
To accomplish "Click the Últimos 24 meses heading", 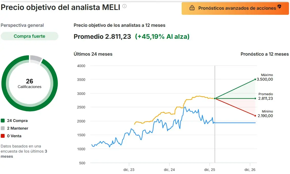I will point(93,54).
